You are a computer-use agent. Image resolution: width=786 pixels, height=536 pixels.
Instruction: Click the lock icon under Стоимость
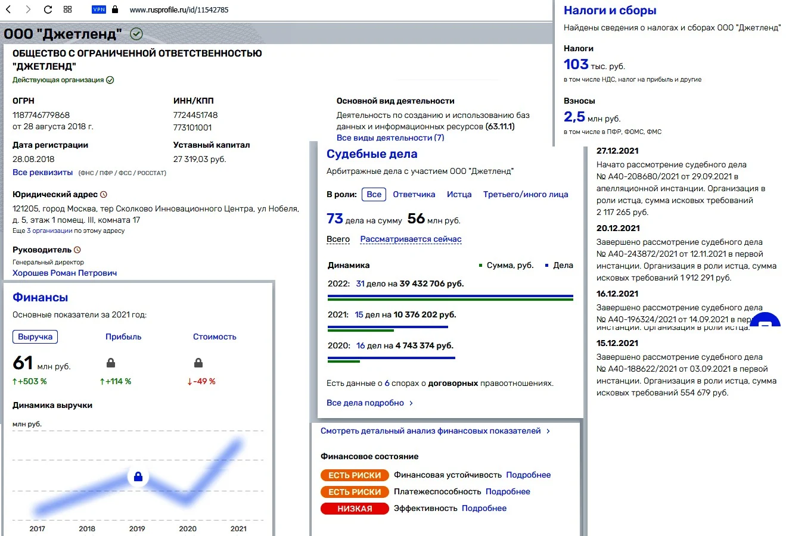198,363
